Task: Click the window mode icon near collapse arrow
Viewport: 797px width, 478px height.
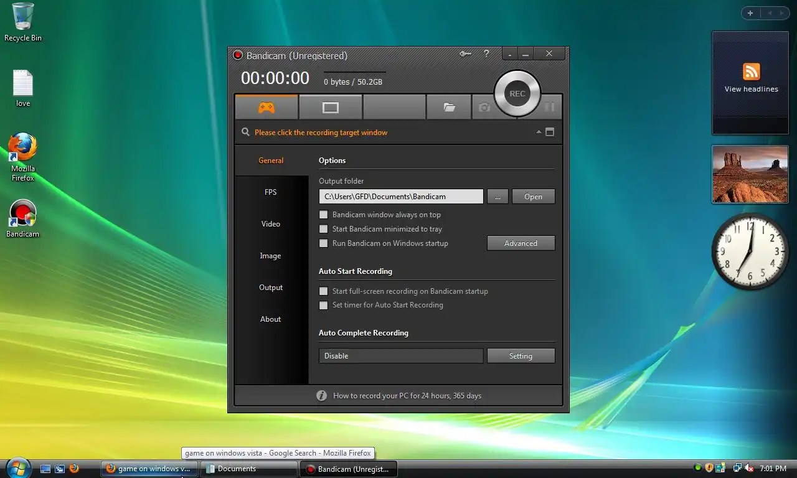Action: tap(550, 132)
